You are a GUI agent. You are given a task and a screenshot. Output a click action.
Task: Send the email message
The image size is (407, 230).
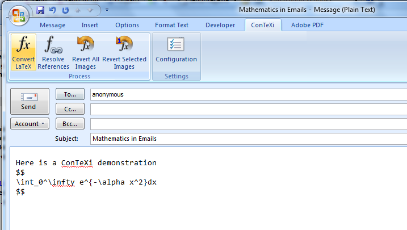pyautogui.click(x=30, y=101)
